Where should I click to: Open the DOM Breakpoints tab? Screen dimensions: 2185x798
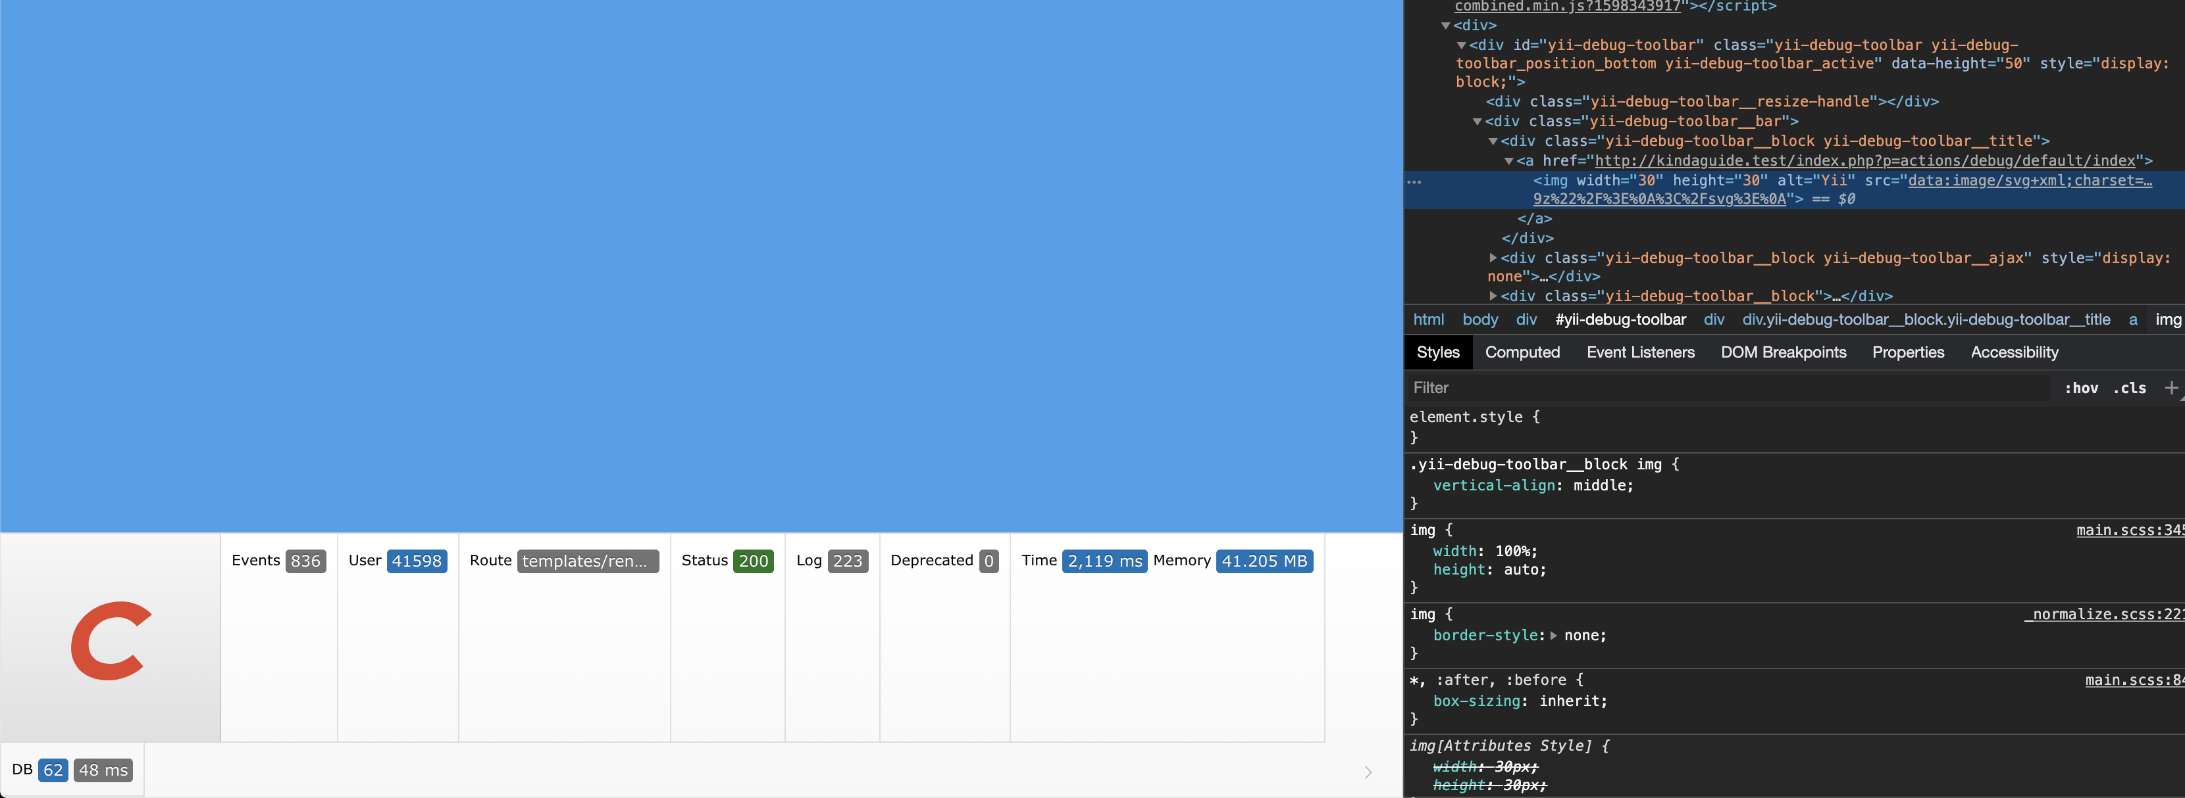1783,352
